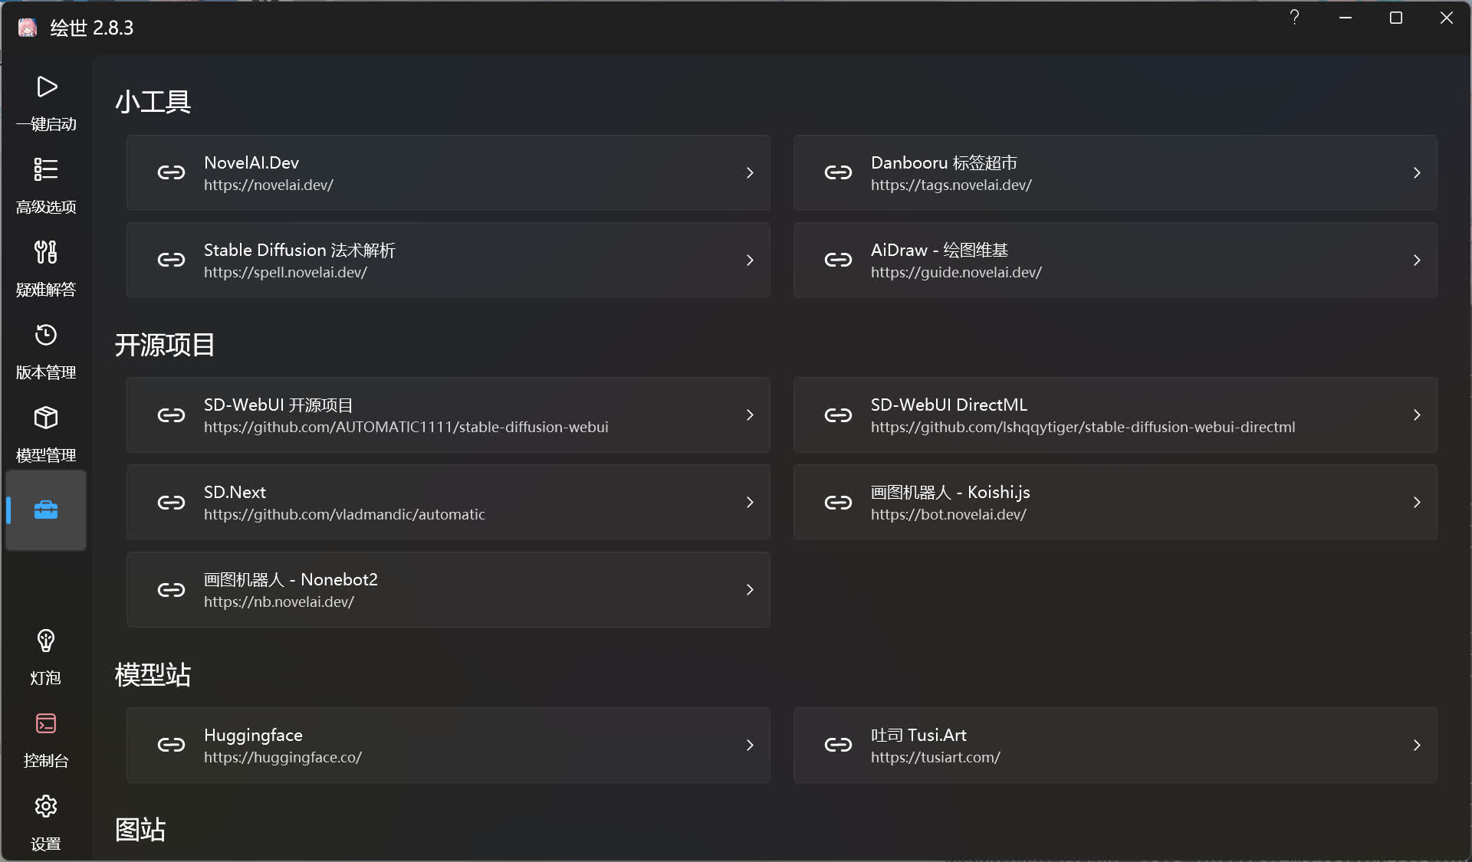Screen dimensions: 1472x862
Task: Open the 控制台 console icon
Action: pyautogui.click(x=46, y=723)
